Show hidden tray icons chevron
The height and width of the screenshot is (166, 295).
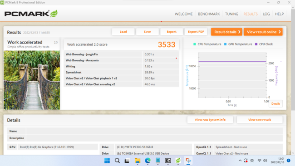pos(240,161)
